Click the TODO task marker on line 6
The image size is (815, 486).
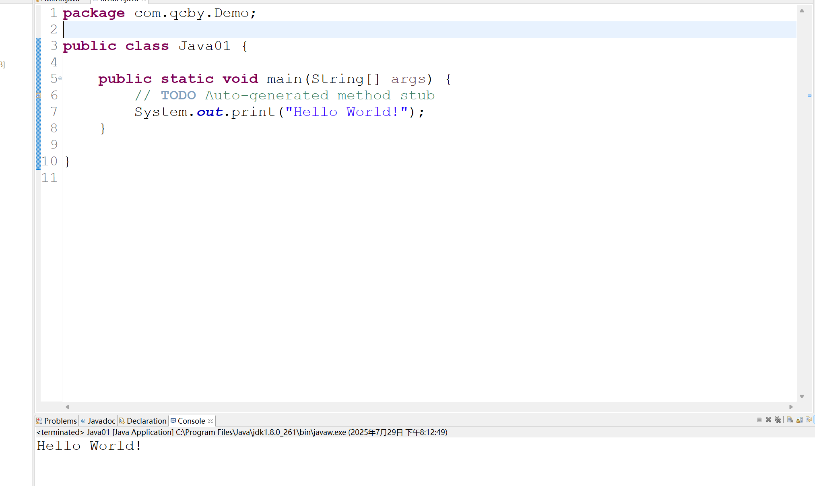pos(38,95)
